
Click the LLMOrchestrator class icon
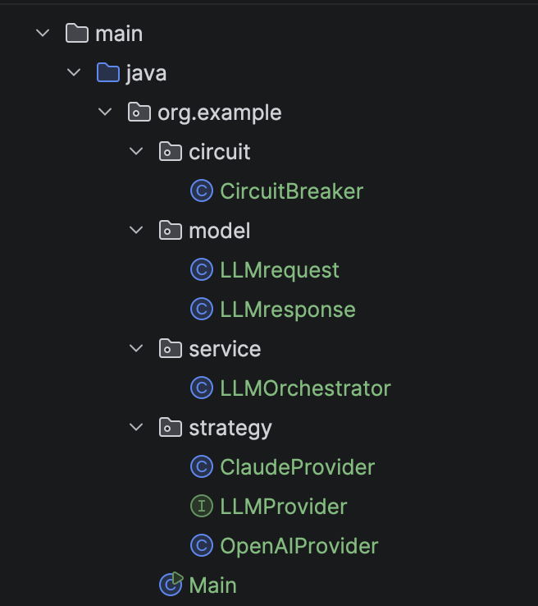click(x=202, y=388)
